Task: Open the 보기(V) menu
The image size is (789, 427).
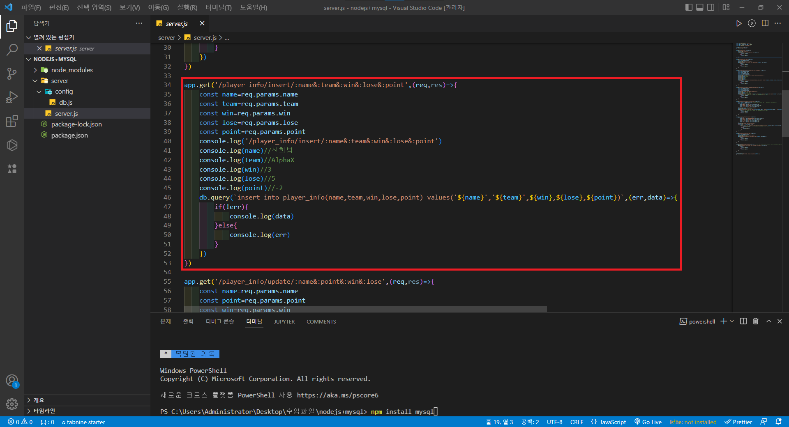Action: (x=129, y=7)
